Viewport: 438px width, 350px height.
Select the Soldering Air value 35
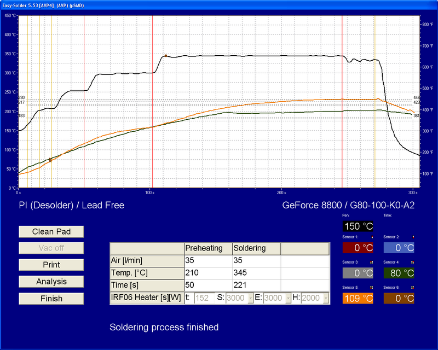pos(256,261)
